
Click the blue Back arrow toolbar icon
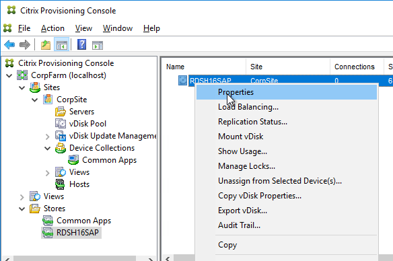[9, 45]
